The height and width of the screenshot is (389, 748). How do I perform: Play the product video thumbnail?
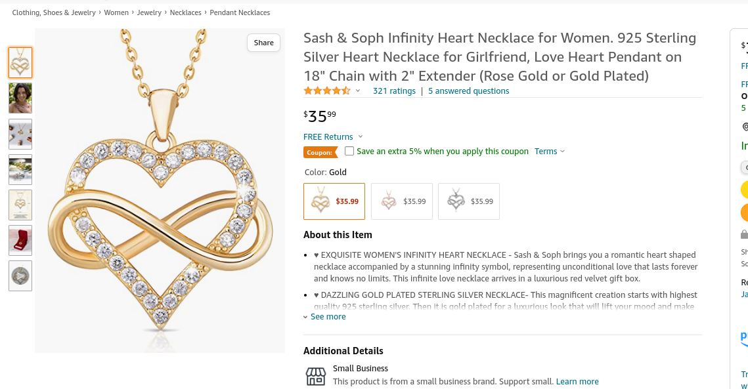coord(20,276)
